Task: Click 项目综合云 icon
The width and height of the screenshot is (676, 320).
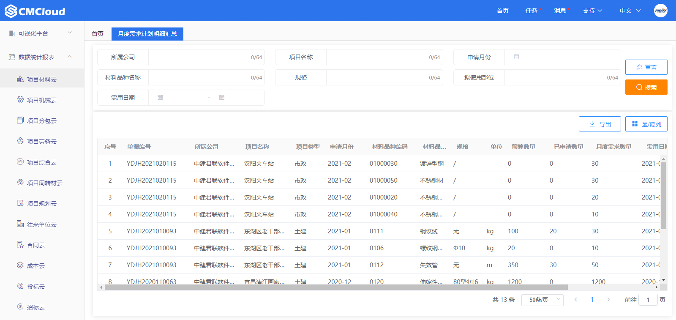Action: 20,162
